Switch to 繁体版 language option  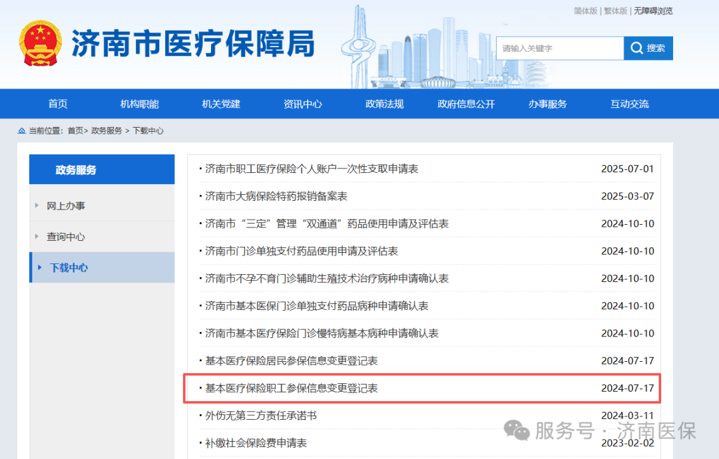[x=615, y=11]
